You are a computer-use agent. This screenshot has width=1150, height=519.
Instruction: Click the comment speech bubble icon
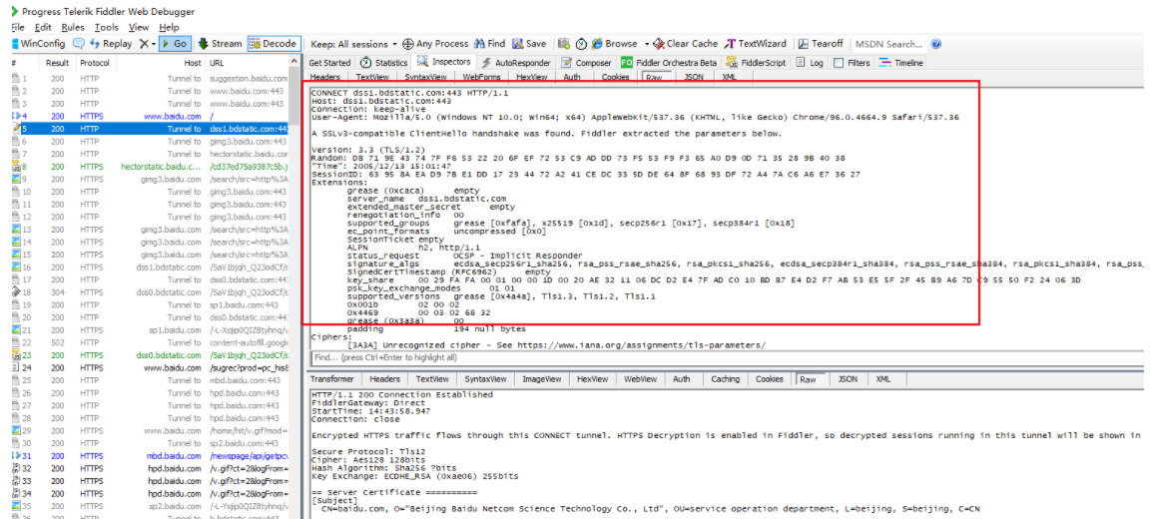coord(78,44)
